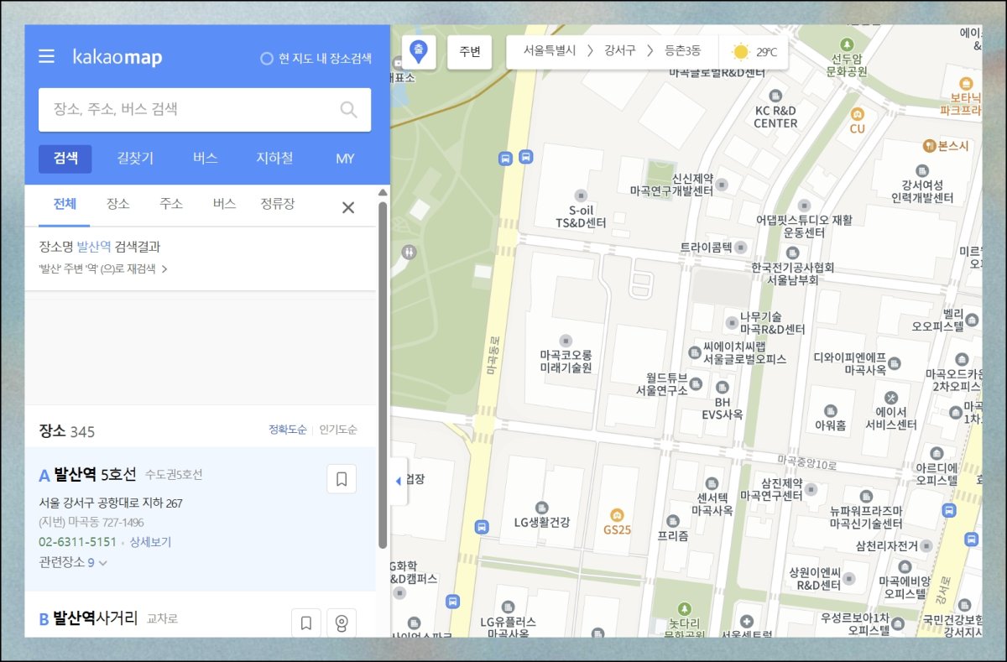Screen dimensions: 1007x662
Task: Click the 주변 button on the map
Action: [469, 52]
